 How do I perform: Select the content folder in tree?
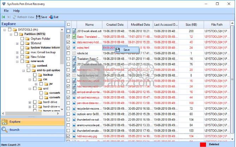coord(42,66)
